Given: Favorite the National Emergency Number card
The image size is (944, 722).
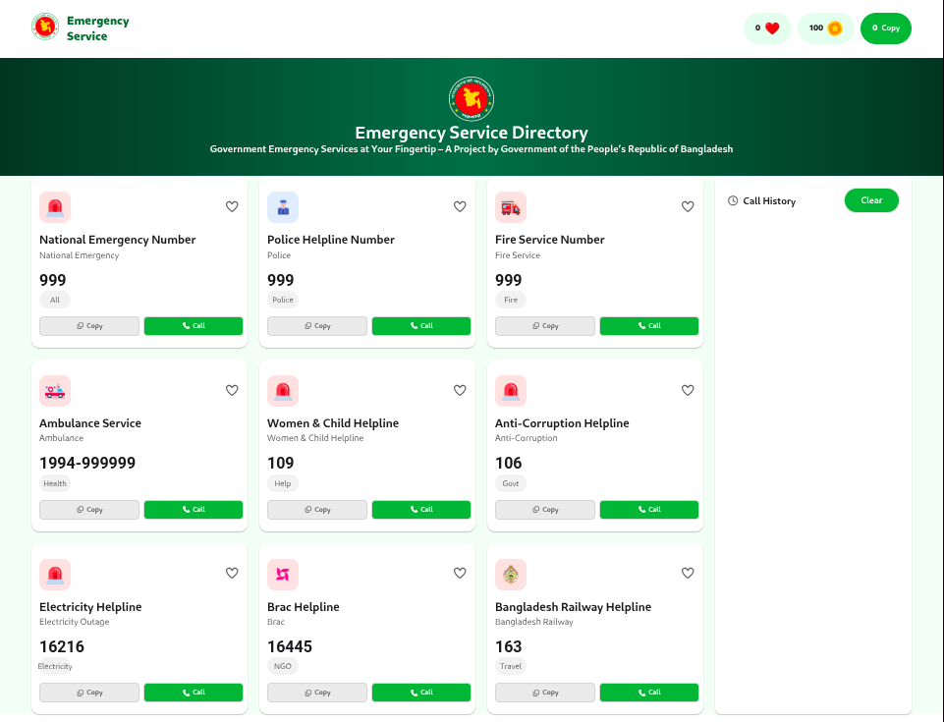Looking at the screenshot, I should [232, 206].
